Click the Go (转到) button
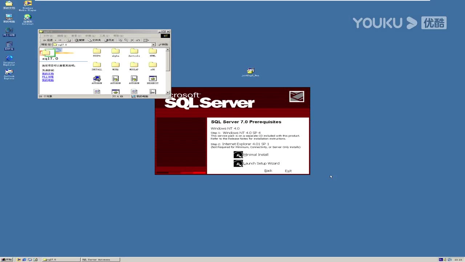This screenshot has width=465, height=262. coord(163,45)
